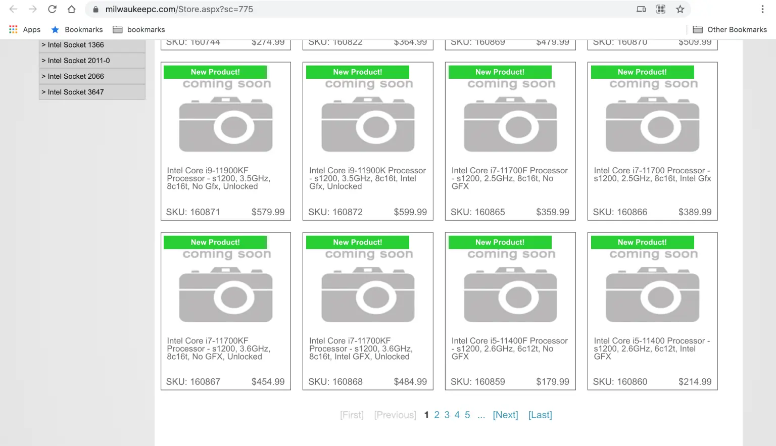Open the lowercase bookmarks folder
The width and height of the screenshot is (776, 446).
click(x=139, y=30)
